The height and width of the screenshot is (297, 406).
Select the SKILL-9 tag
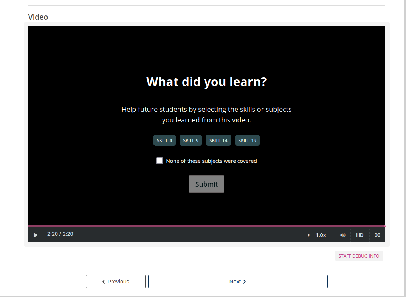[191, 140]
